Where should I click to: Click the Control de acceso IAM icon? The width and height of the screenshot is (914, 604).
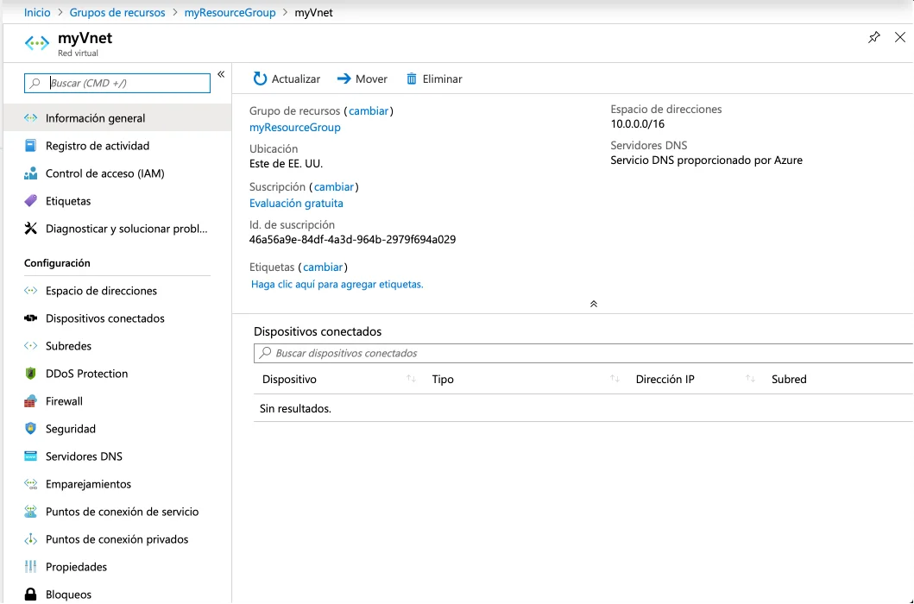click(x=30, y=173)
